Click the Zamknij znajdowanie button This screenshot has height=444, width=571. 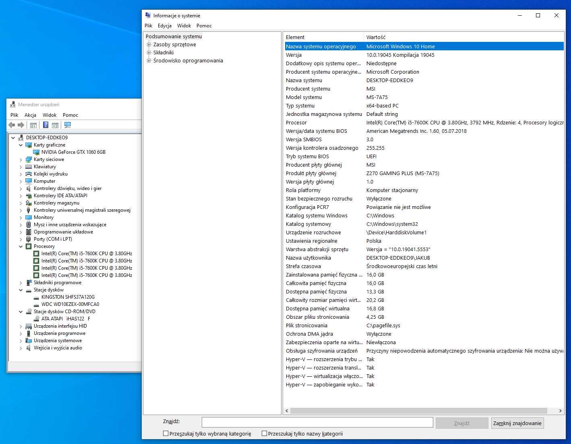517,423
